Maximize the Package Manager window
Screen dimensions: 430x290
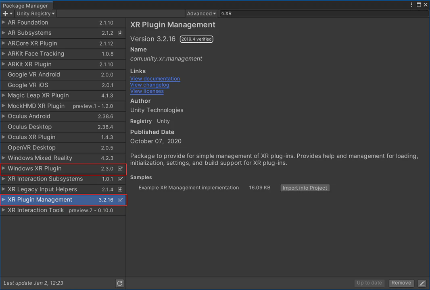tap(419, 5)
